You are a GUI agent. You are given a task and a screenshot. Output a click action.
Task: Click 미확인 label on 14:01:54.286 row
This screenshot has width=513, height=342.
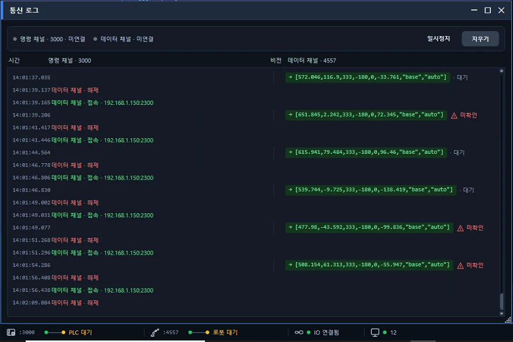tap(475, 266)
